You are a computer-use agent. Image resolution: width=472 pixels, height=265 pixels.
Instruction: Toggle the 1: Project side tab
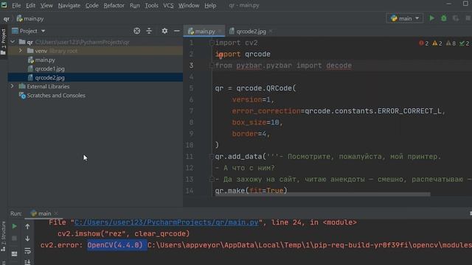(x=3, y=42)
